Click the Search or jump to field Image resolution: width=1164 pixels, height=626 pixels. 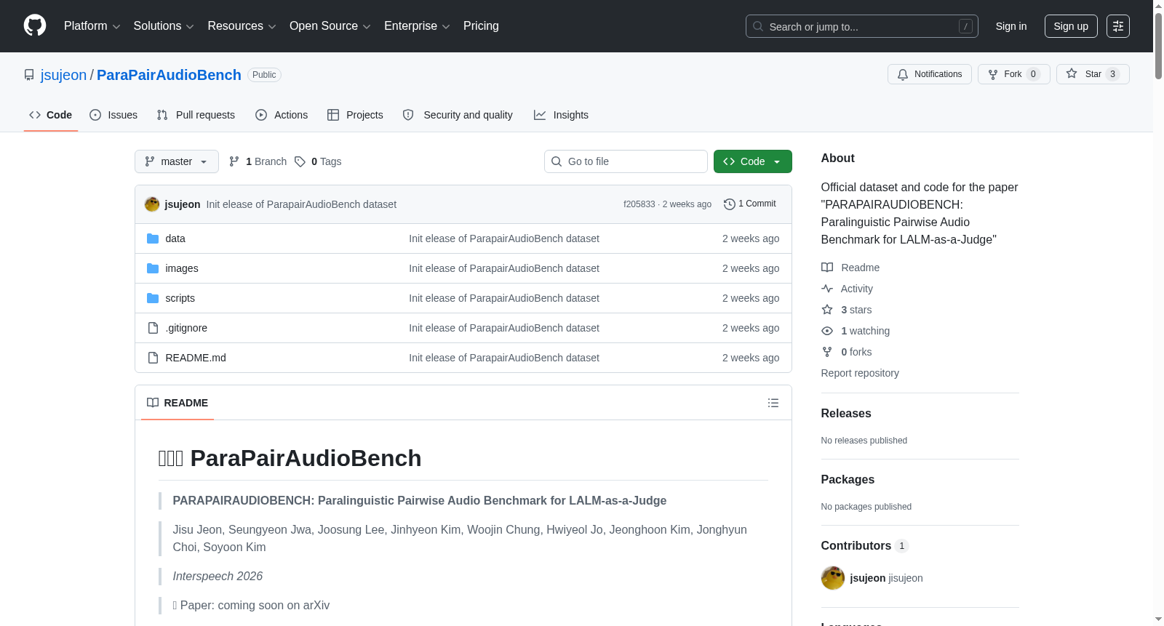(x=862, y=26)
